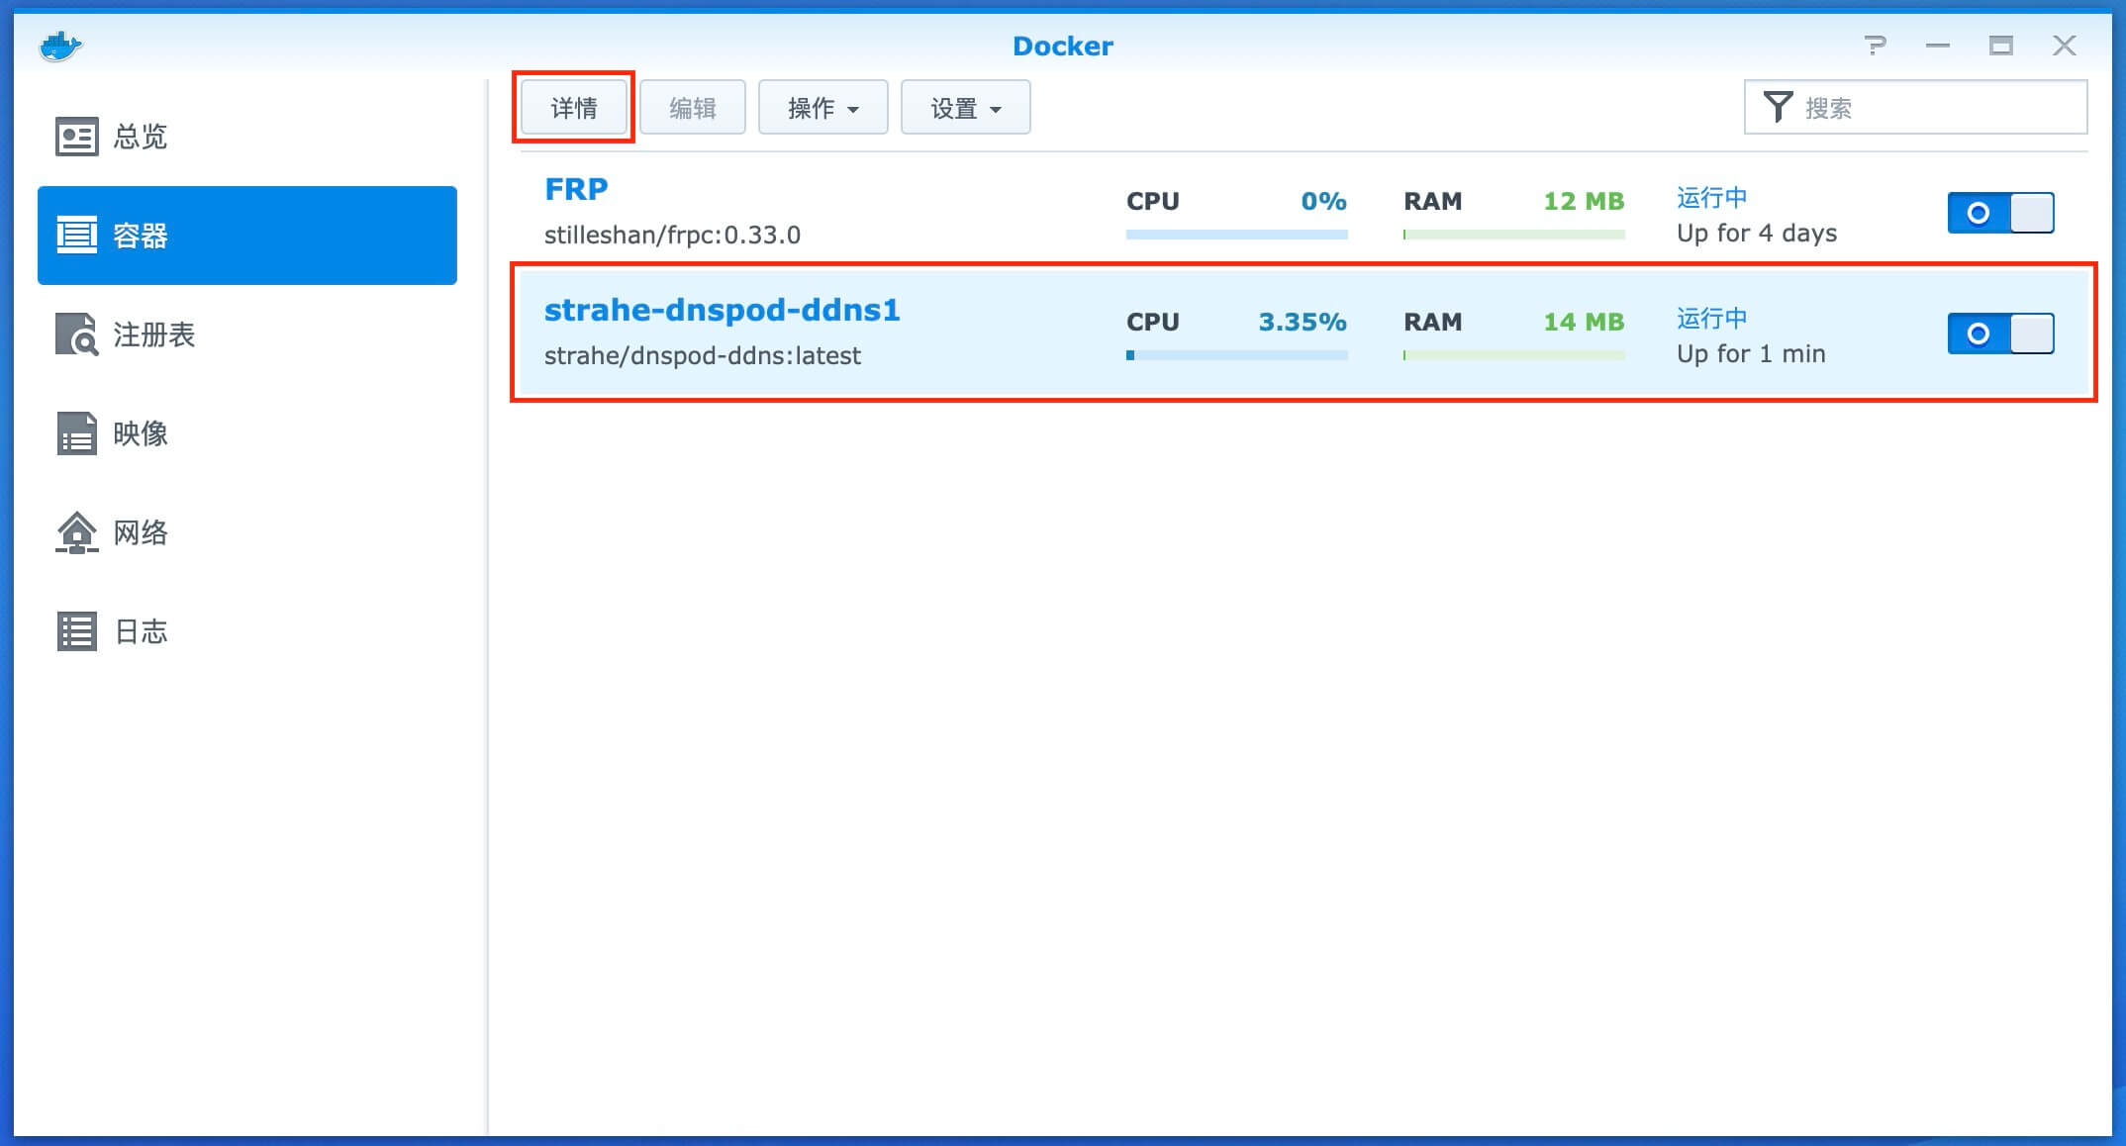Click the 编辑 edit button
Viewport: 2126px width, 1146px height.
tap(692, 107)
